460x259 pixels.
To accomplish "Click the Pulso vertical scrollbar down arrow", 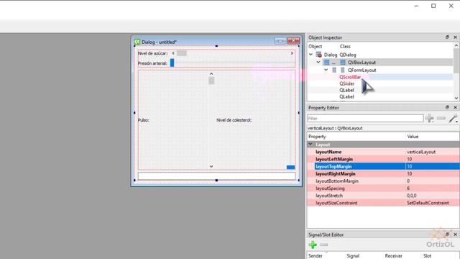I will (x=211, y=166).
